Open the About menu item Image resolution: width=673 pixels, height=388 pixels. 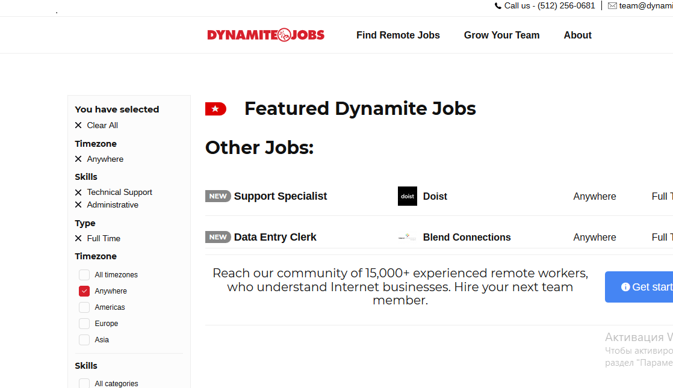[x=577, y=35]
